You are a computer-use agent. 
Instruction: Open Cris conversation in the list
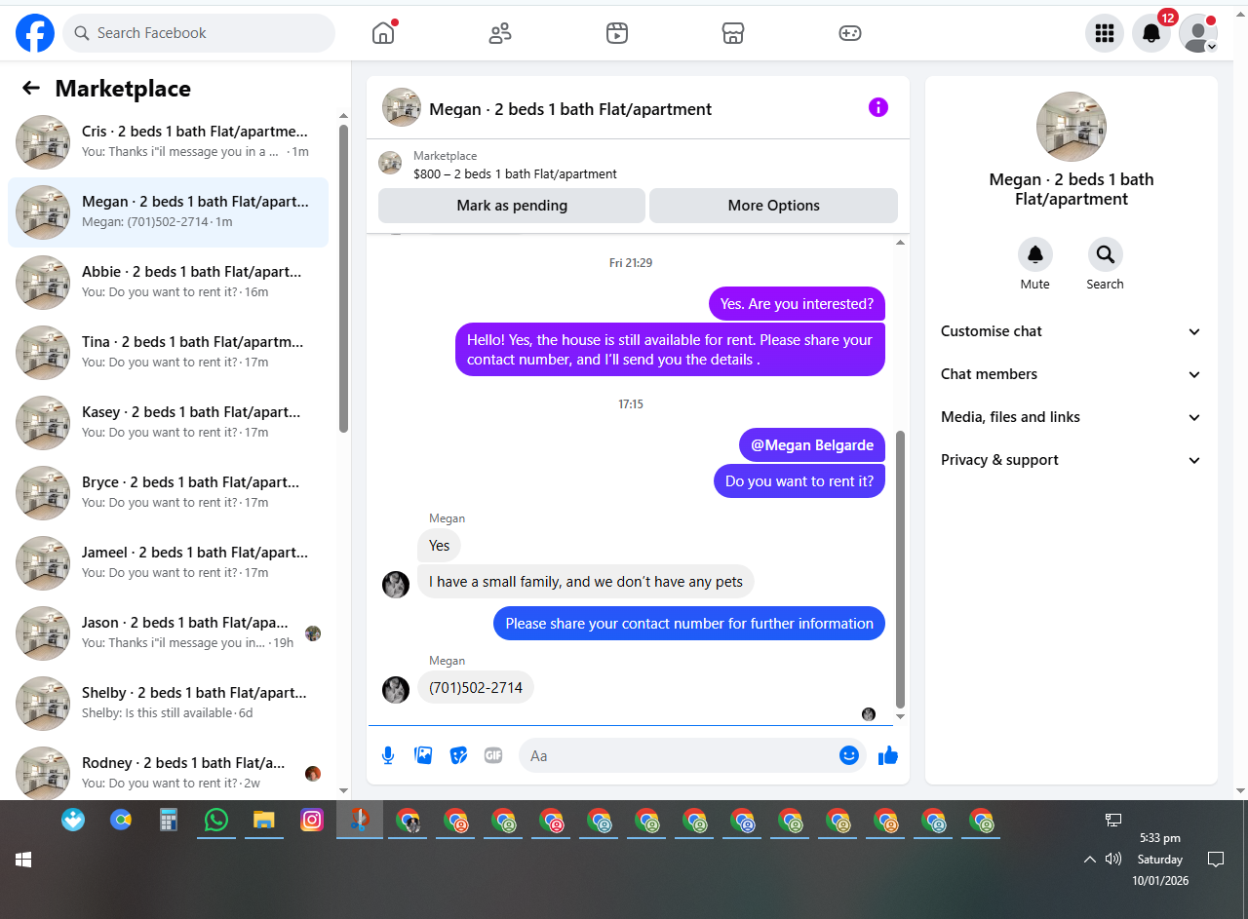168,142
